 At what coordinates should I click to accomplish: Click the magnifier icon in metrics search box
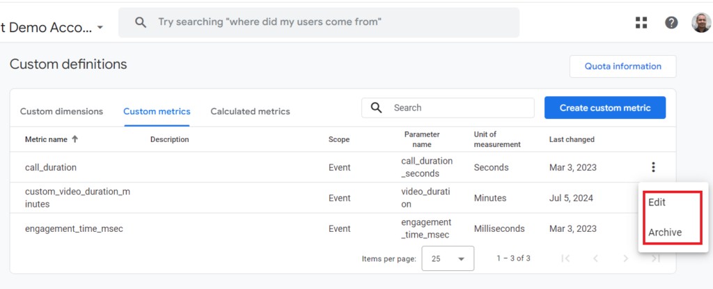pos(376,108)
